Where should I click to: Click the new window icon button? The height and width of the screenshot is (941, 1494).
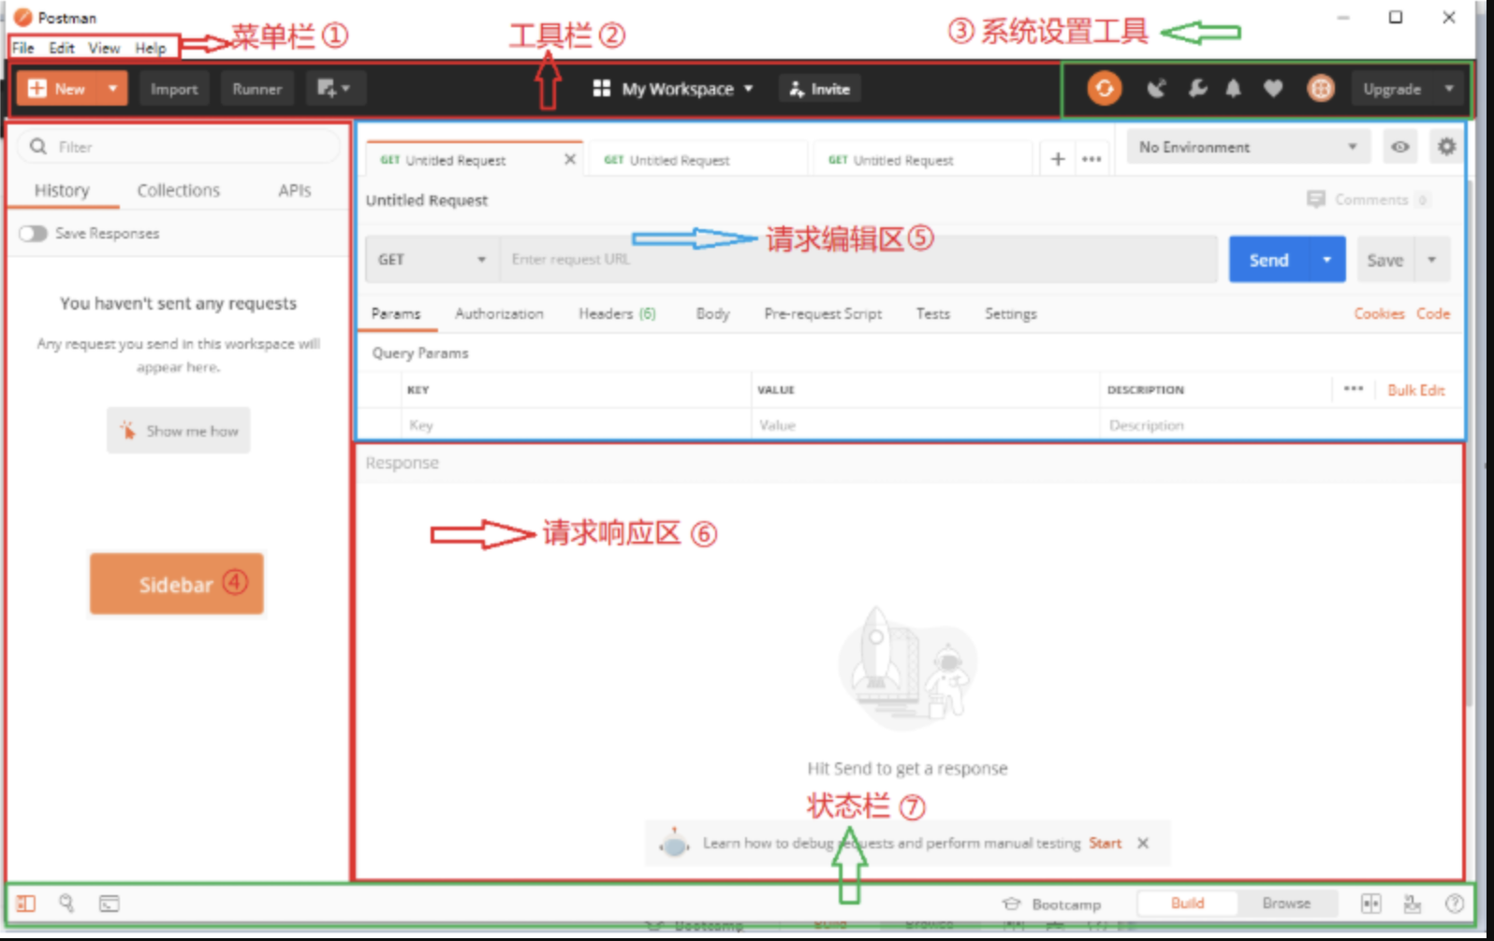[x=333, y=89]
